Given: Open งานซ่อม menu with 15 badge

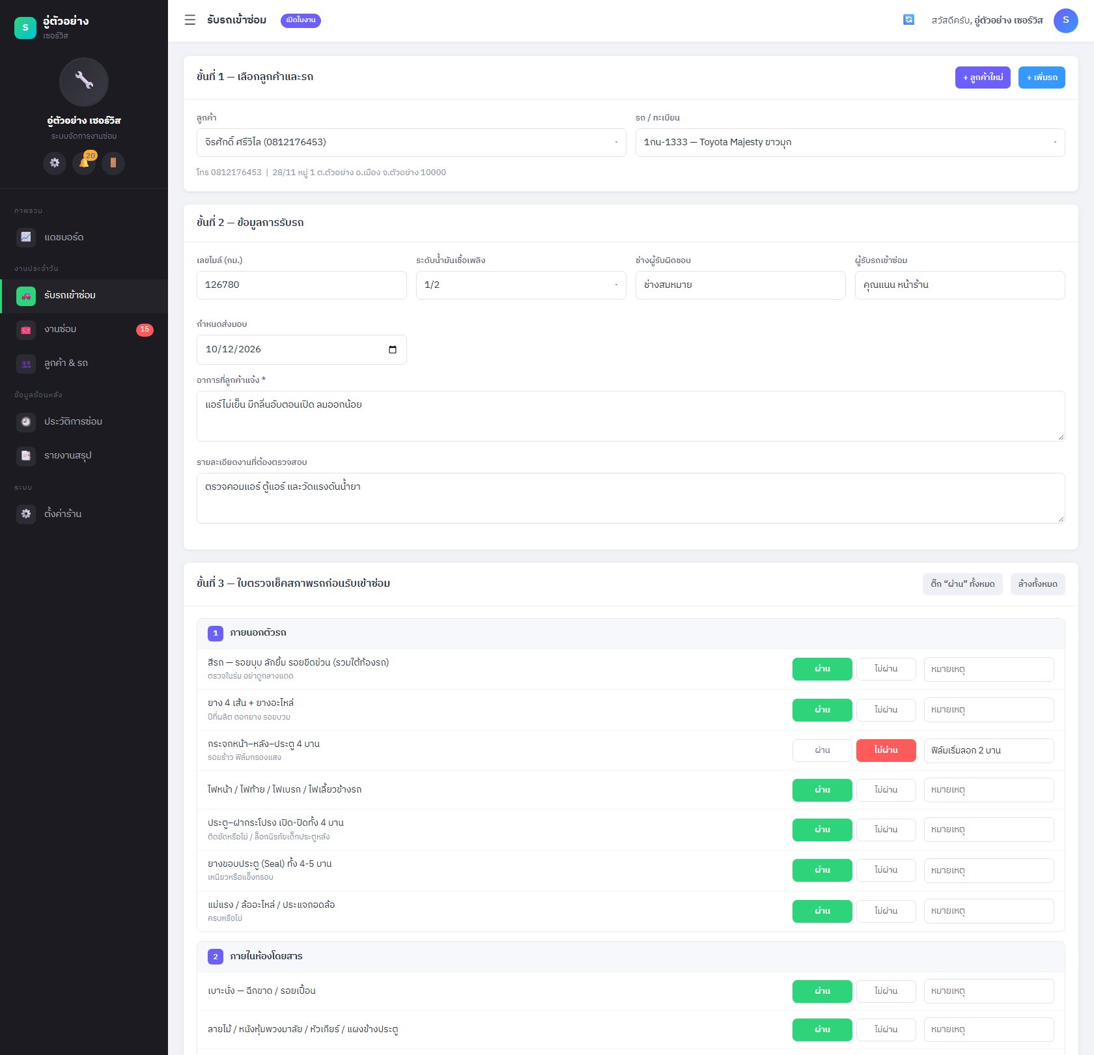Looking at the screenshot, I should pyautogui.click(x=84, y=330).
